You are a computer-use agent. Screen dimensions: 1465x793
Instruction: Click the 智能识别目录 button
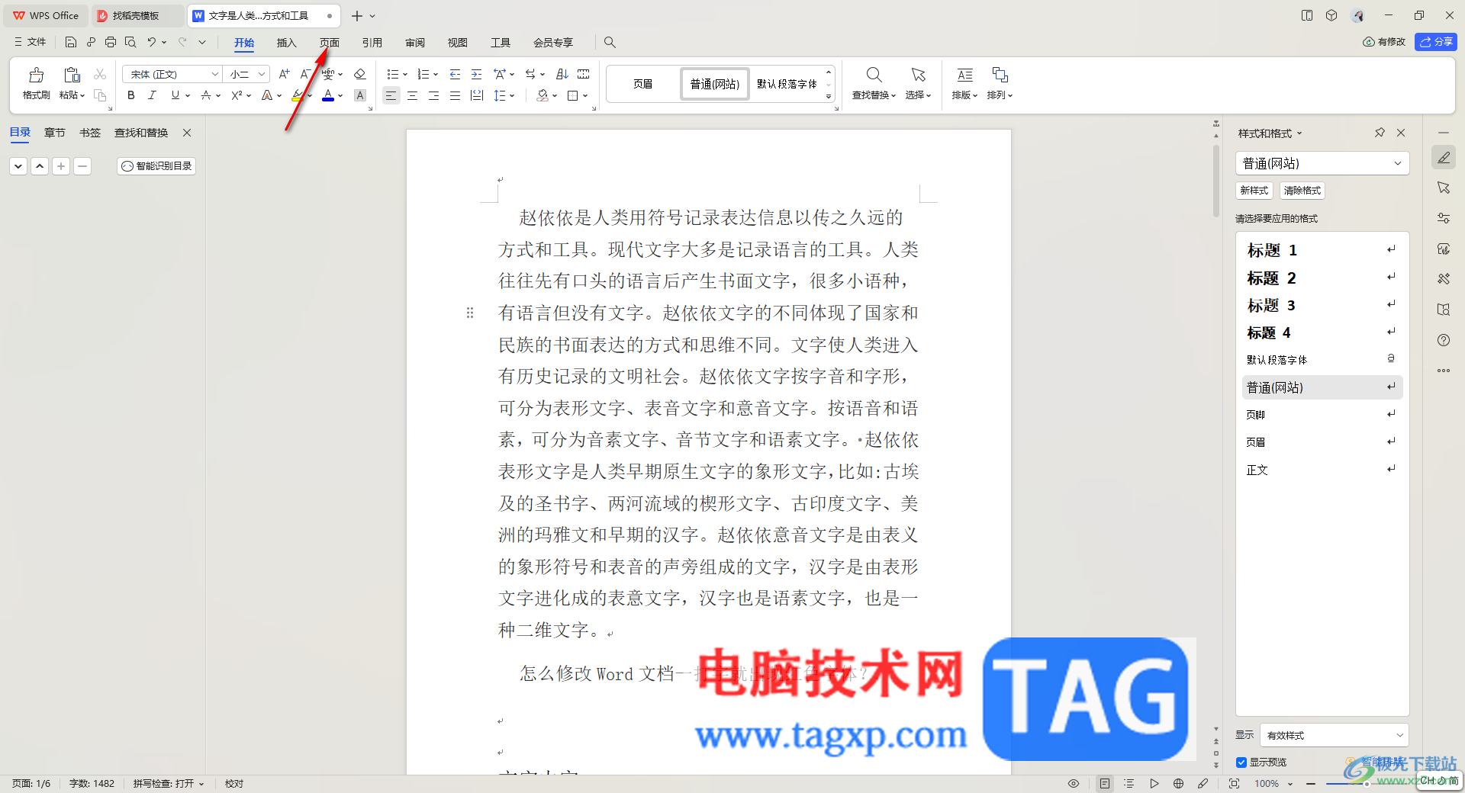pyautogui.click(x=156, y=165)
